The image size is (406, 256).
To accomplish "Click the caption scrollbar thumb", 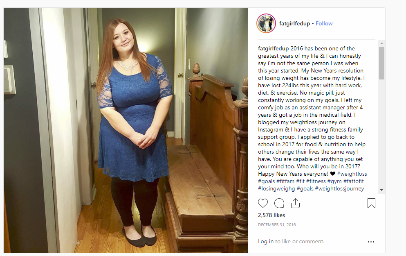I will tap(381, 63).
